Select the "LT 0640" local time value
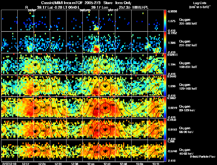 pyautogui.click(x=70, y=7)
